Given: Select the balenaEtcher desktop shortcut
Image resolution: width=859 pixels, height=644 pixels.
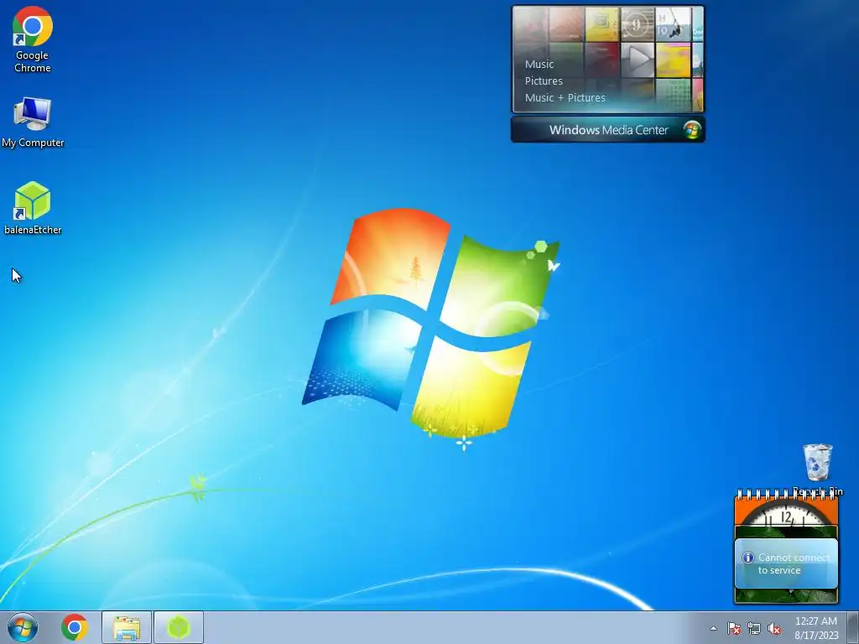Looking at the screenshot, I should (x=33, y=208).
